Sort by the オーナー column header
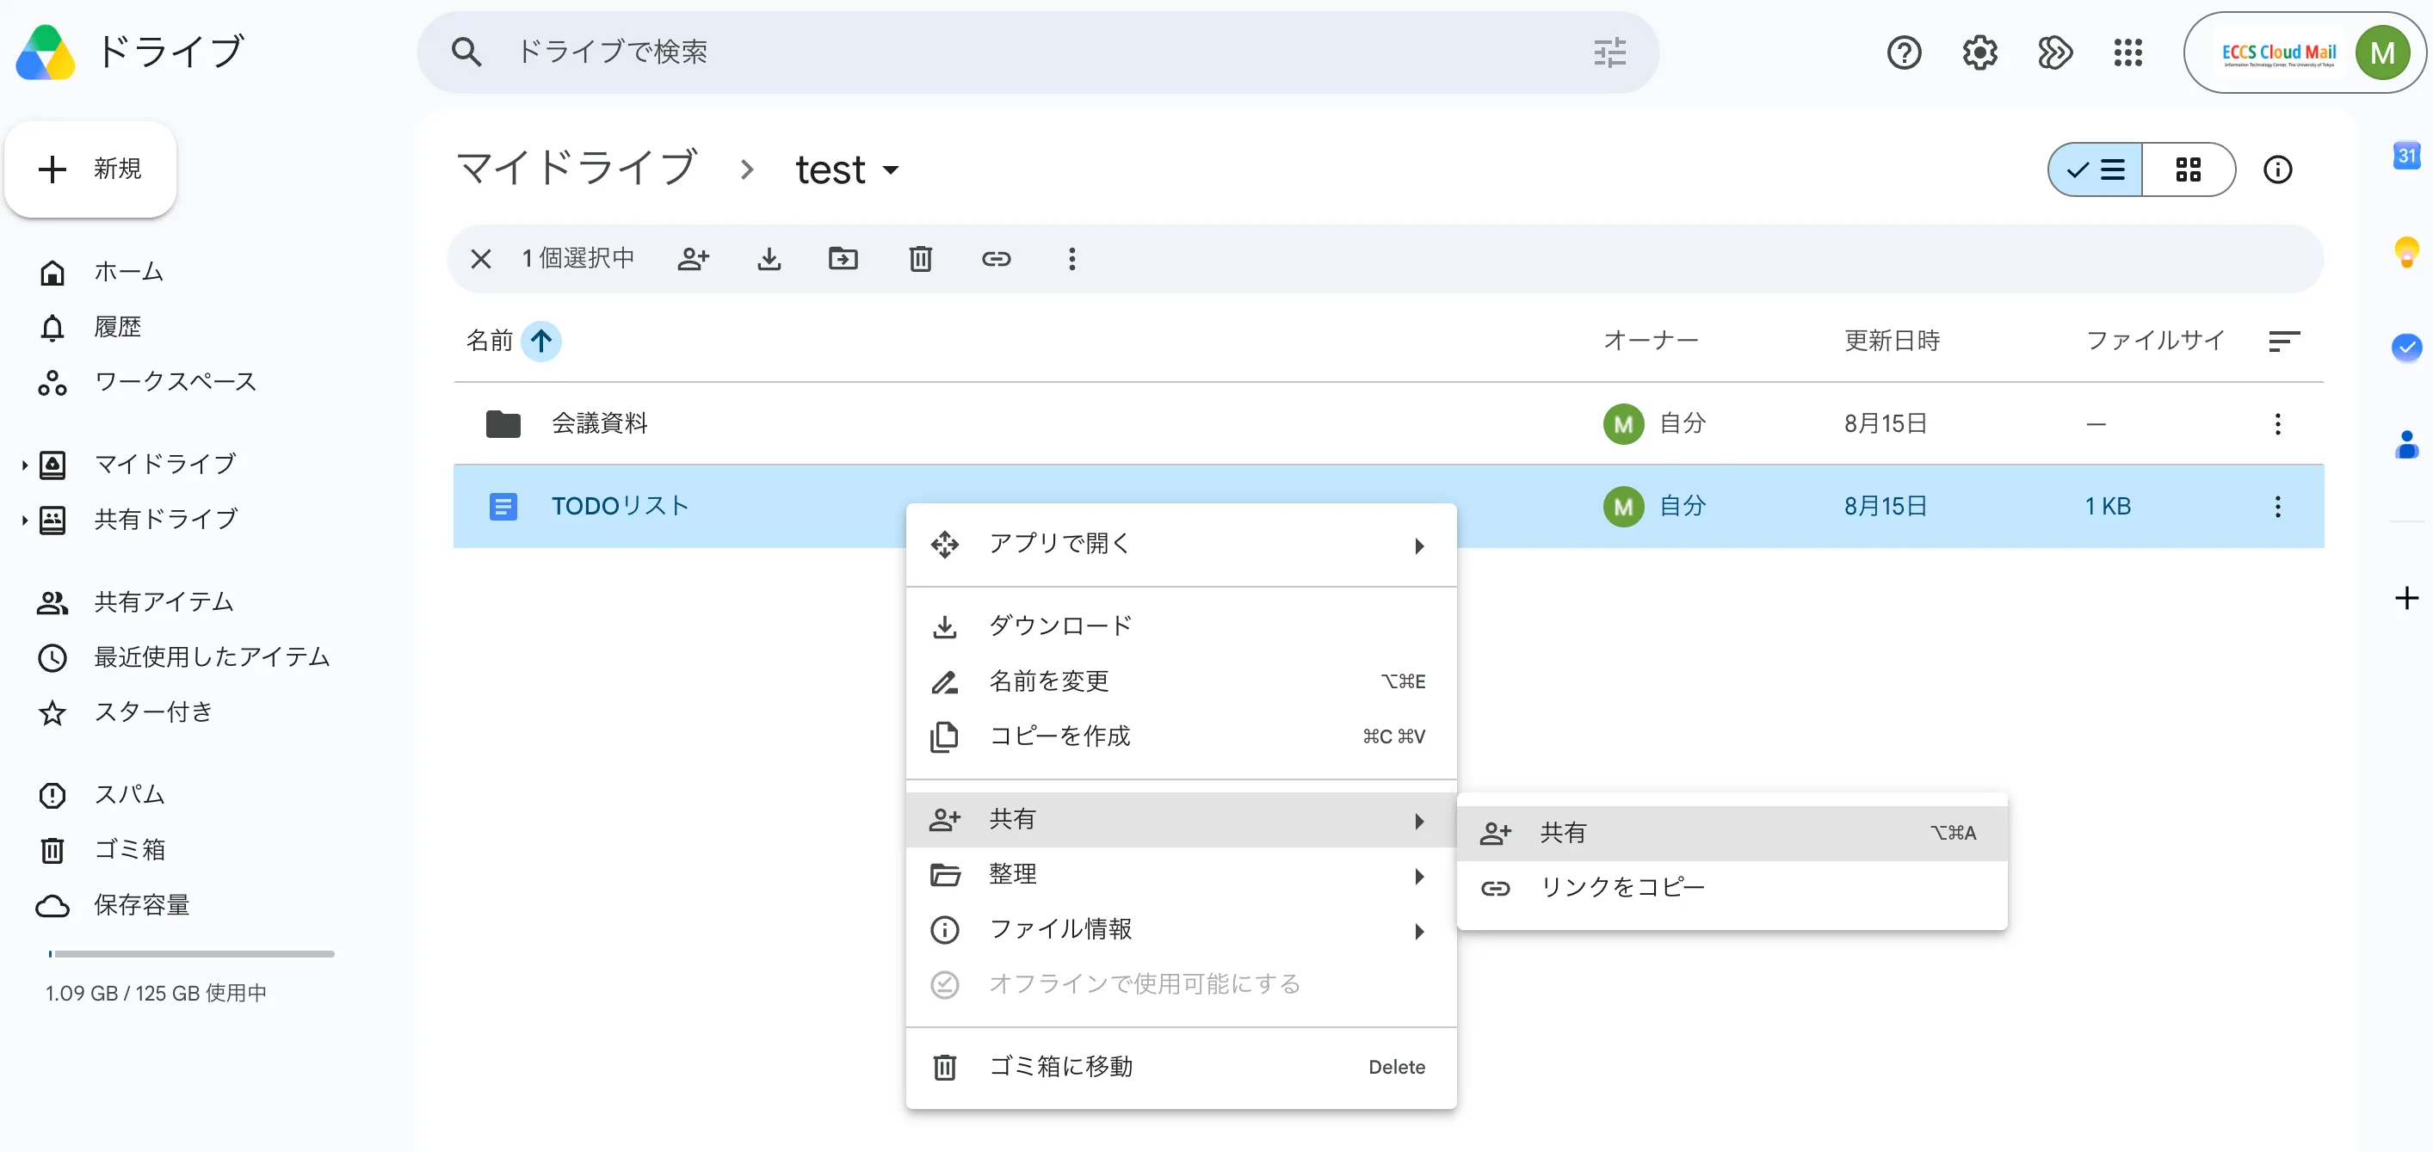This screenshot has width=2433, height=1152. click(x=1650, y=341)
